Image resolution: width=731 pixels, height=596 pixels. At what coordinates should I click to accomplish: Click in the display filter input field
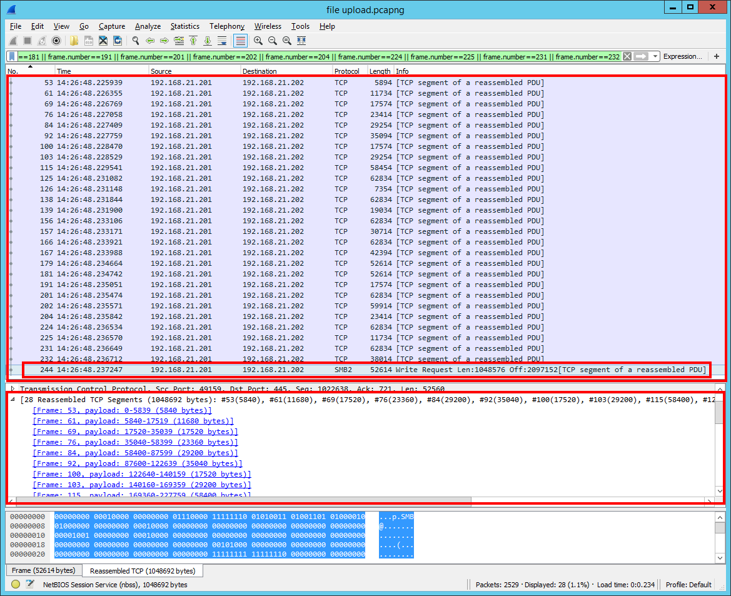pos(320,56)
